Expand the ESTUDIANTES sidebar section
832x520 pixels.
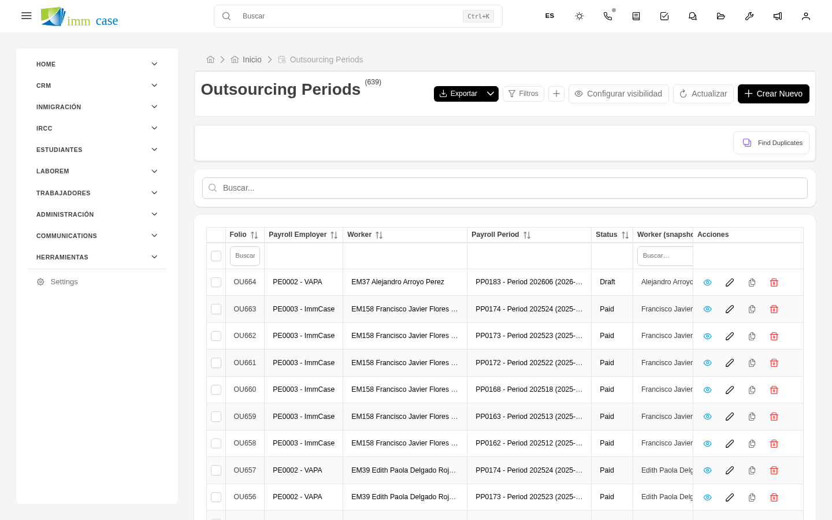96,150
